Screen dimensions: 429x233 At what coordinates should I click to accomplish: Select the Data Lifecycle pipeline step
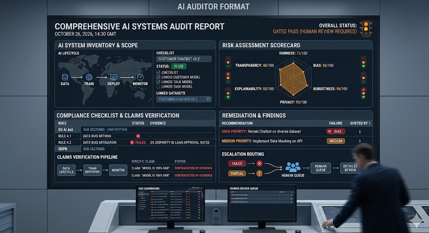66,170
